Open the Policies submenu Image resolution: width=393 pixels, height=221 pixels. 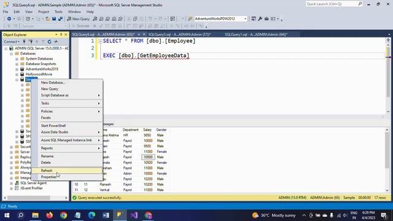[x=67, y=111]
